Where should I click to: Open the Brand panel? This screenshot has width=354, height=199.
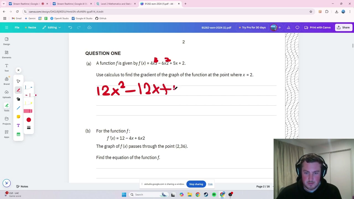[x=7, y=81]
